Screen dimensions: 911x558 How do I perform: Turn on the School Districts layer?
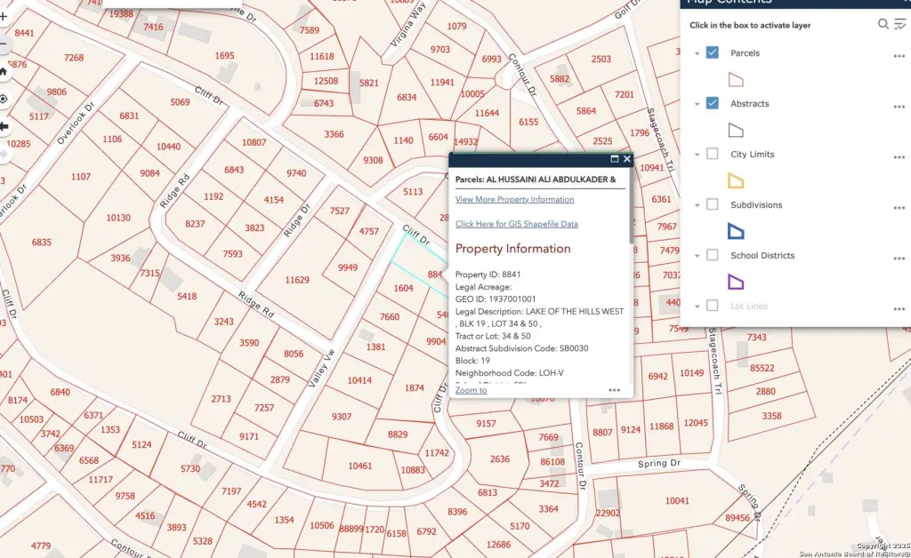pyautogui.click(x=712, y=255)
